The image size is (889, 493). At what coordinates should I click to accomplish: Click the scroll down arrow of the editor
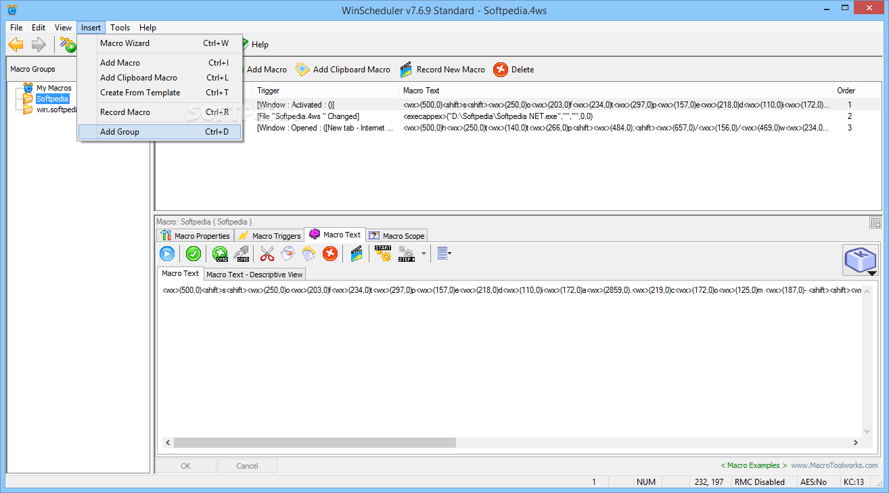(x=867, y=431)
